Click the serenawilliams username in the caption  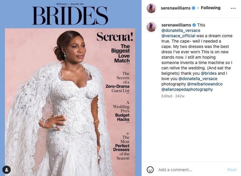pyautogui.click(x=175, y=25)
